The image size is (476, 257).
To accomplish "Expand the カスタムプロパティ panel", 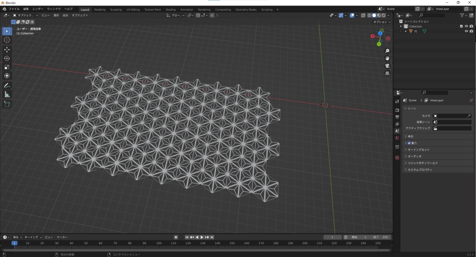I will pyautogui.click(x=437, y=170).
